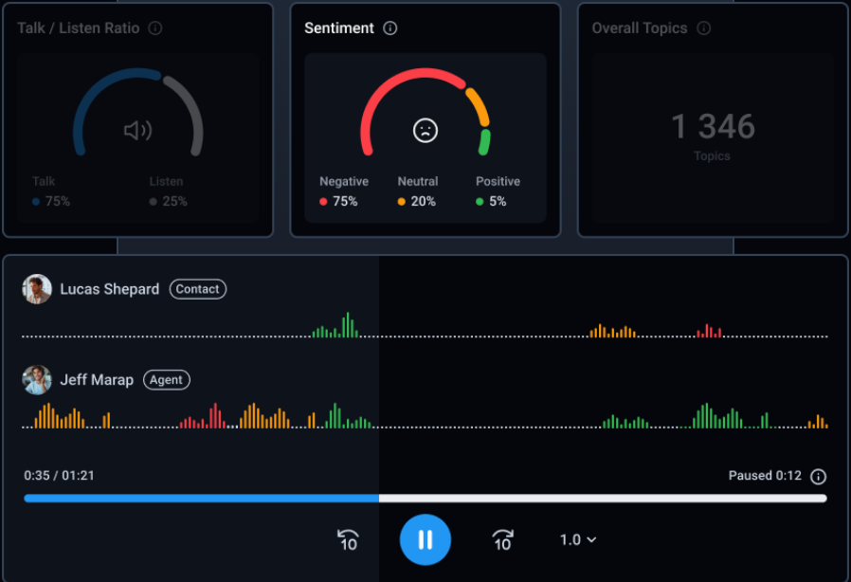Expand the Agent label next to Jeff Marap
The image size is (851, 582).
(166, 379)
